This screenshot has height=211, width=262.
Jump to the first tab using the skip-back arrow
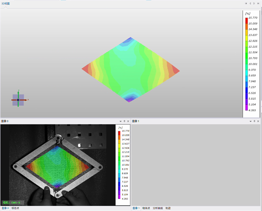pos(246,4)
